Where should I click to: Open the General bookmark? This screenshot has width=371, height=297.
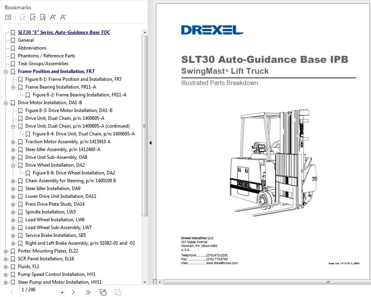[x=26, y=40]
